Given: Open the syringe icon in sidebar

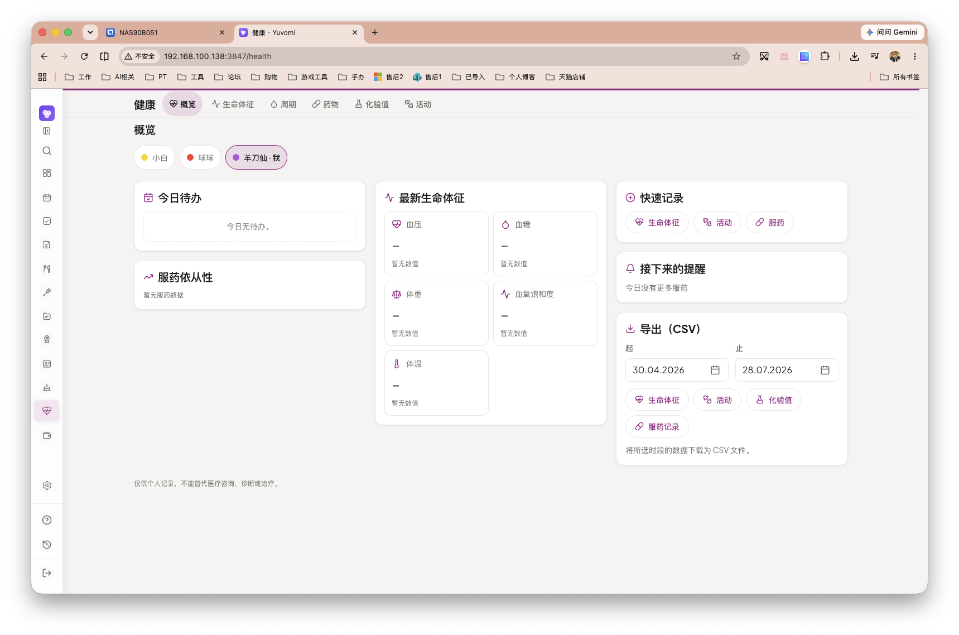Looking at the screenshot, I should coord(47,292).
